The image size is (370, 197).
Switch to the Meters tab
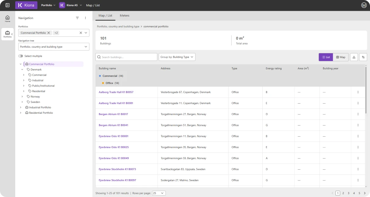pos(125,16)
